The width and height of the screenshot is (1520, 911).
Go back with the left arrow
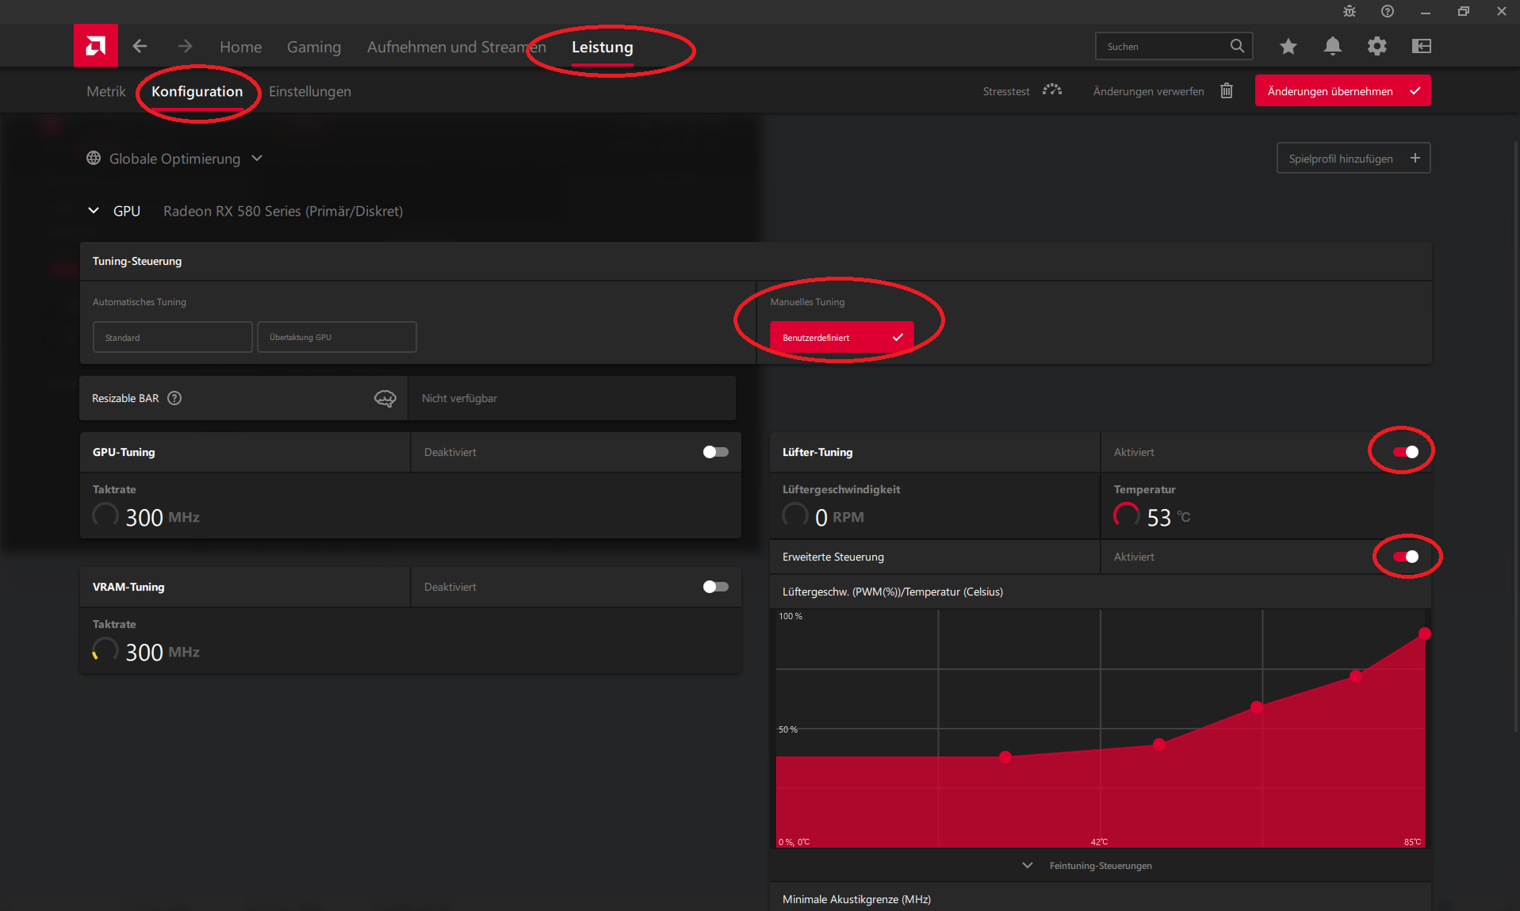pos(140,47)
